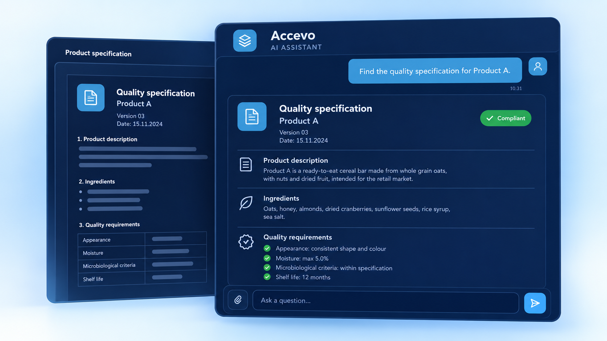607x341 pixels.
Task: Click the Product description lined-page icon
Action: [246, 165]
